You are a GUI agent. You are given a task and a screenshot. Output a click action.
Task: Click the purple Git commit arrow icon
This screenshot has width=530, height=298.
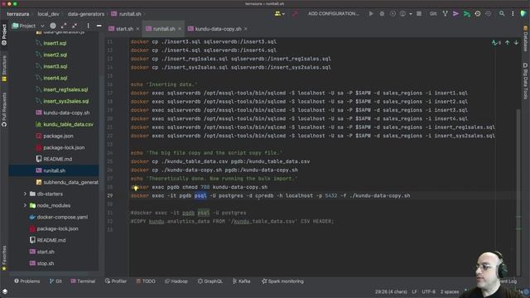pyautogui.click(x=456, y=14)
